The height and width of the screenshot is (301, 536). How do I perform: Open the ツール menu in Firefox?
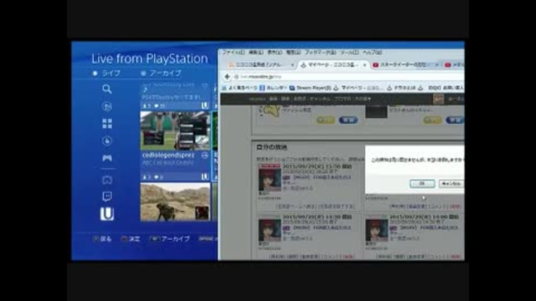pos(349,52)
